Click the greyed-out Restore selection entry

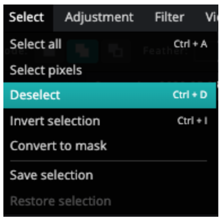[x=110, y=201]
